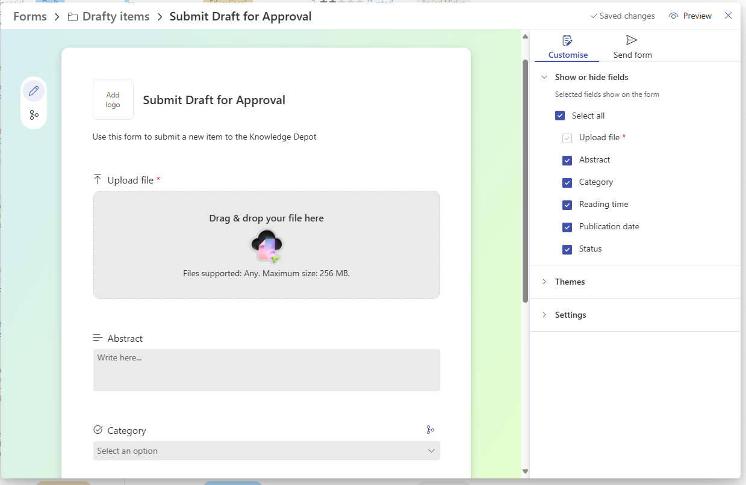Open the Category 'Select an option' dropdown
746x485 pixels.
pos(266,451)
